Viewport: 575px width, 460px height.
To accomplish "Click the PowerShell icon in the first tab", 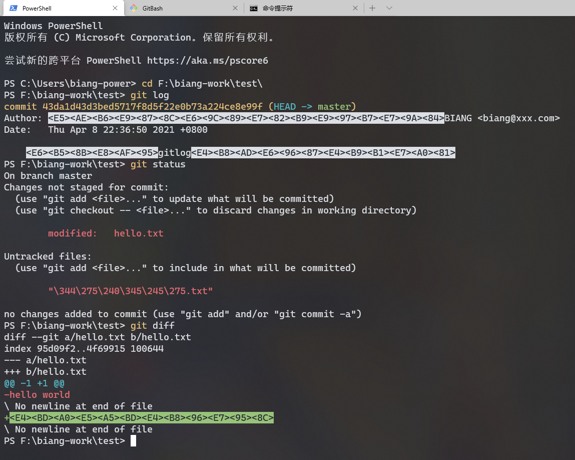I will click(14, 8).
